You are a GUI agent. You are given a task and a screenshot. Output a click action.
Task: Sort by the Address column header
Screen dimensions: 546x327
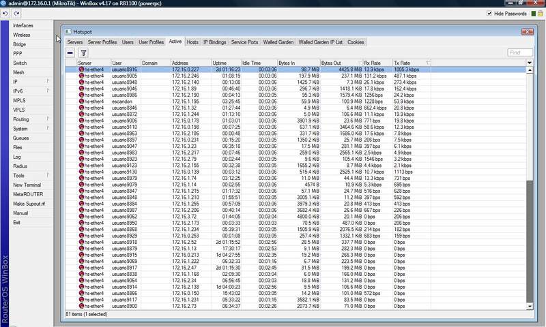pos(191,63)
